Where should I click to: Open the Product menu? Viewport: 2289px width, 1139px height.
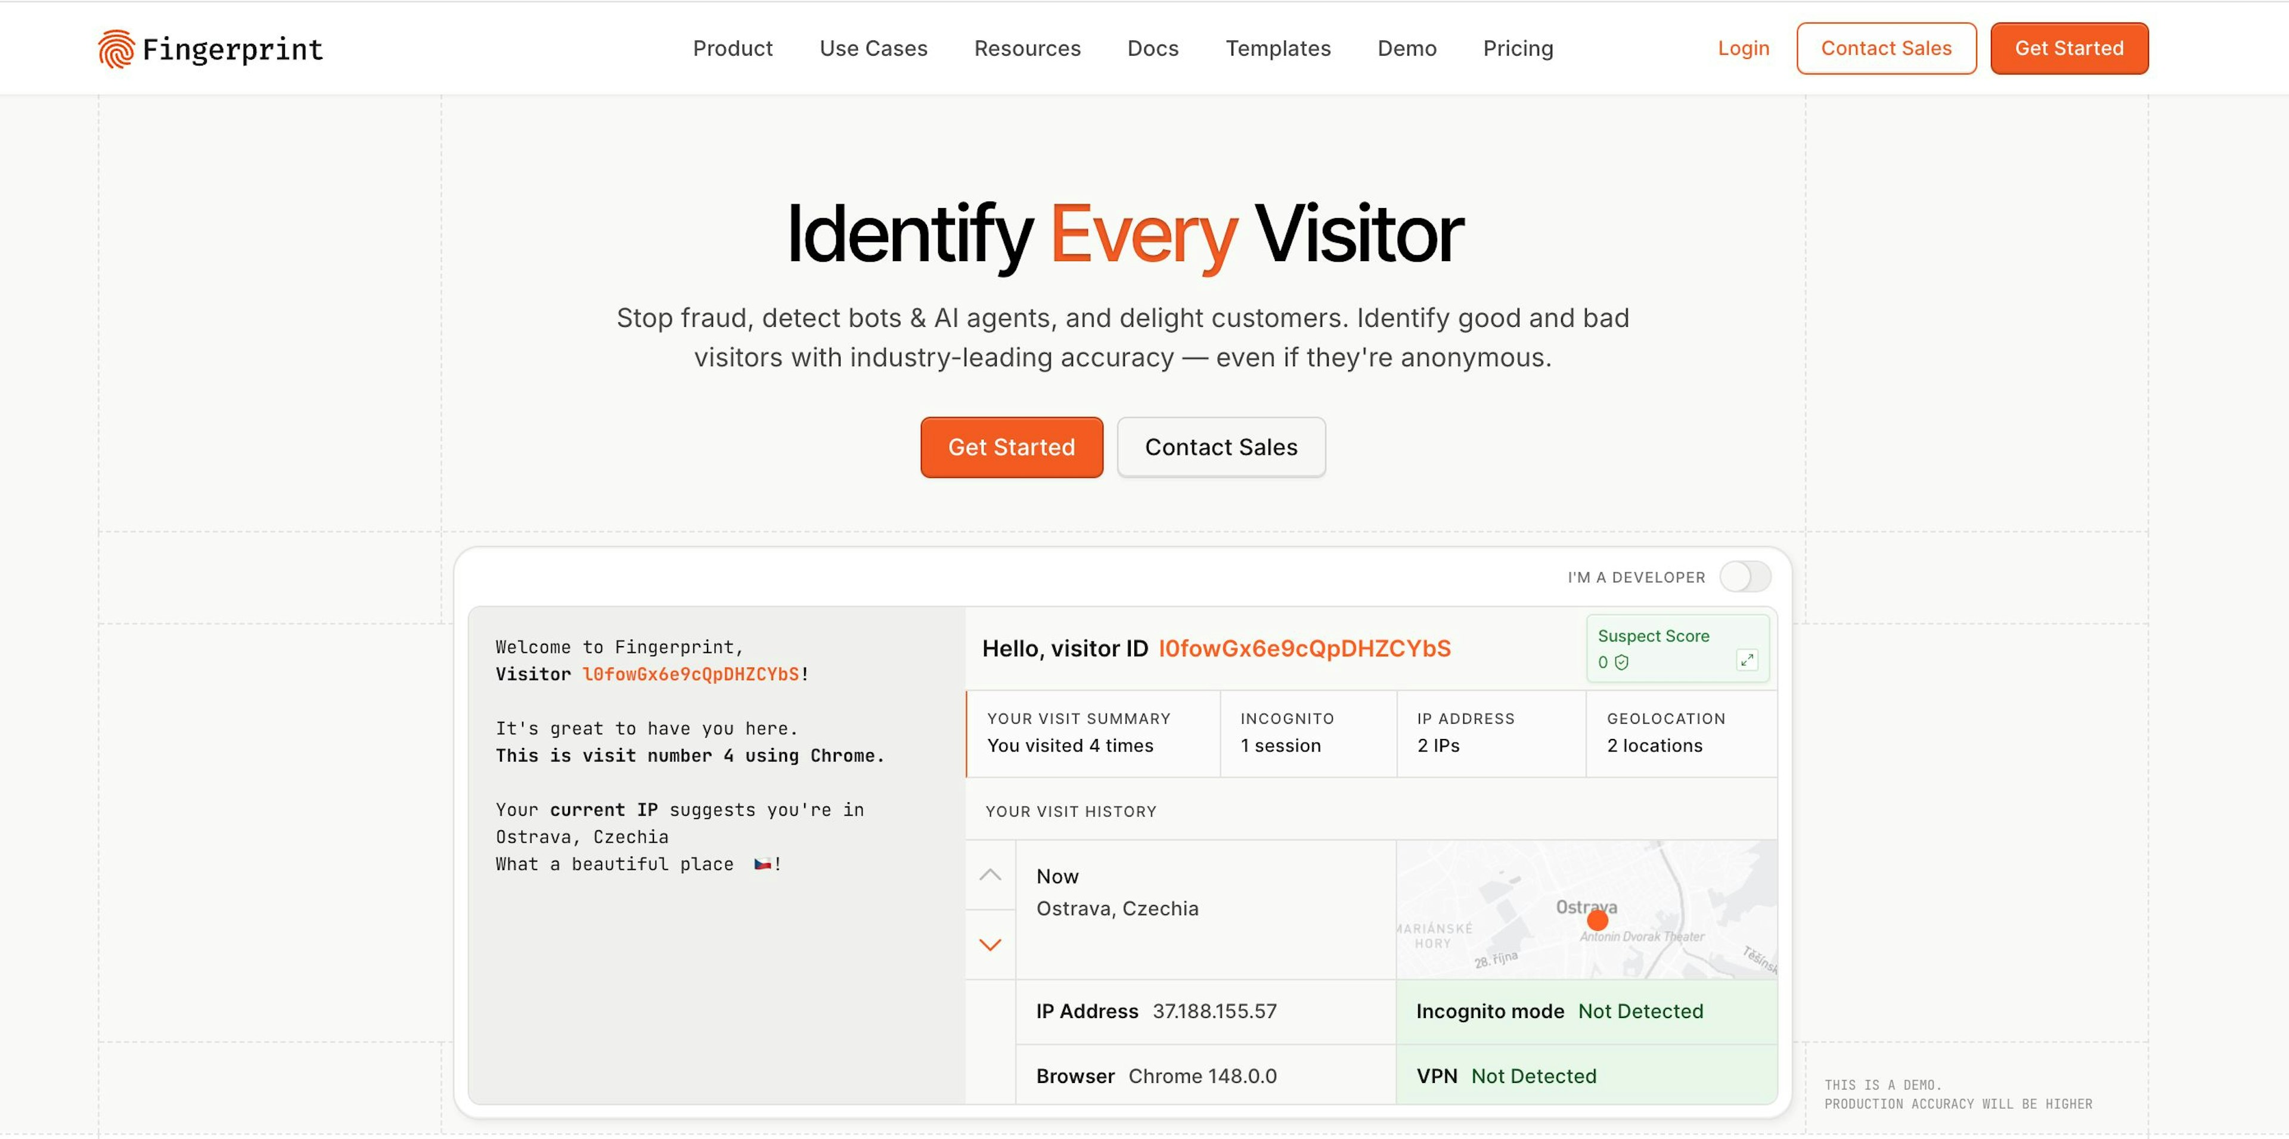point(732,48)
